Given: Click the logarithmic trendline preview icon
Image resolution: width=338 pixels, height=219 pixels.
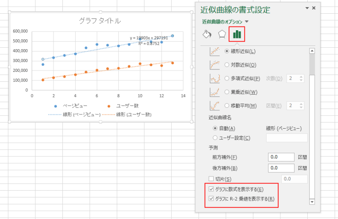Looking at the screenshot, I should (215, 65).
